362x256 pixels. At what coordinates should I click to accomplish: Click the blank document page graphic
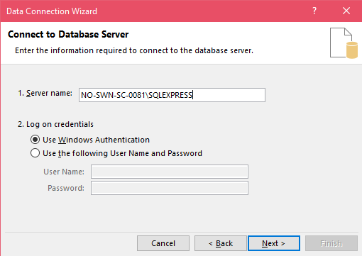point(340,43)
